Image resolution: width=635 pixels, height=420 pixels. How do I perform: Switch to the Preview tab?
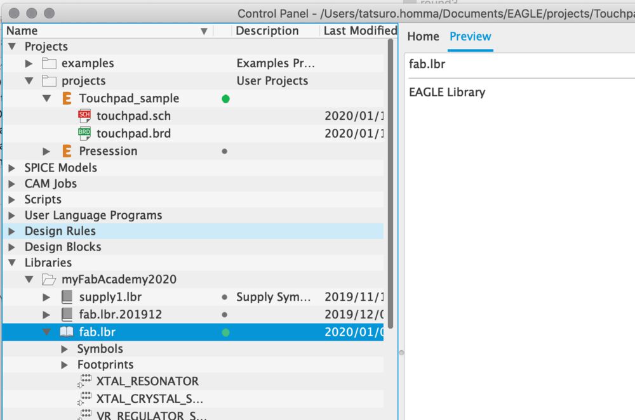[470, 36]
